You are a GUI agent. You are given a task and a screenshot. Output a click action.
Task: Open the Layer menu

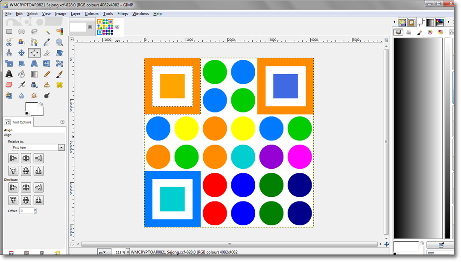click(x=76, y=14)
